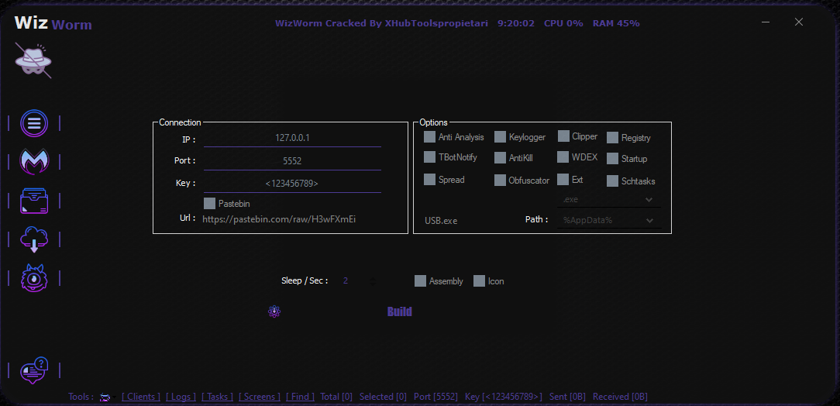Click the purple M logo sidebar icon
840x406 pixels.
[x=34, y=161]
